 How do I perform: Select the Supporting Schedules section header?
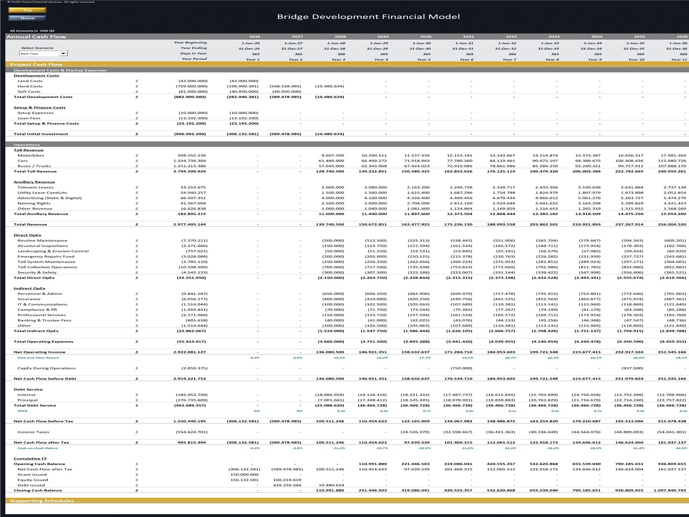pyautogui.click(x=42, y=500)
